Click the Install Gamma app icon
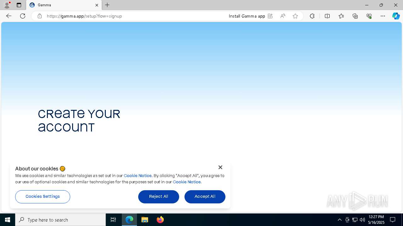The height and width of the screenshot is (226, 403). [270, 16]
